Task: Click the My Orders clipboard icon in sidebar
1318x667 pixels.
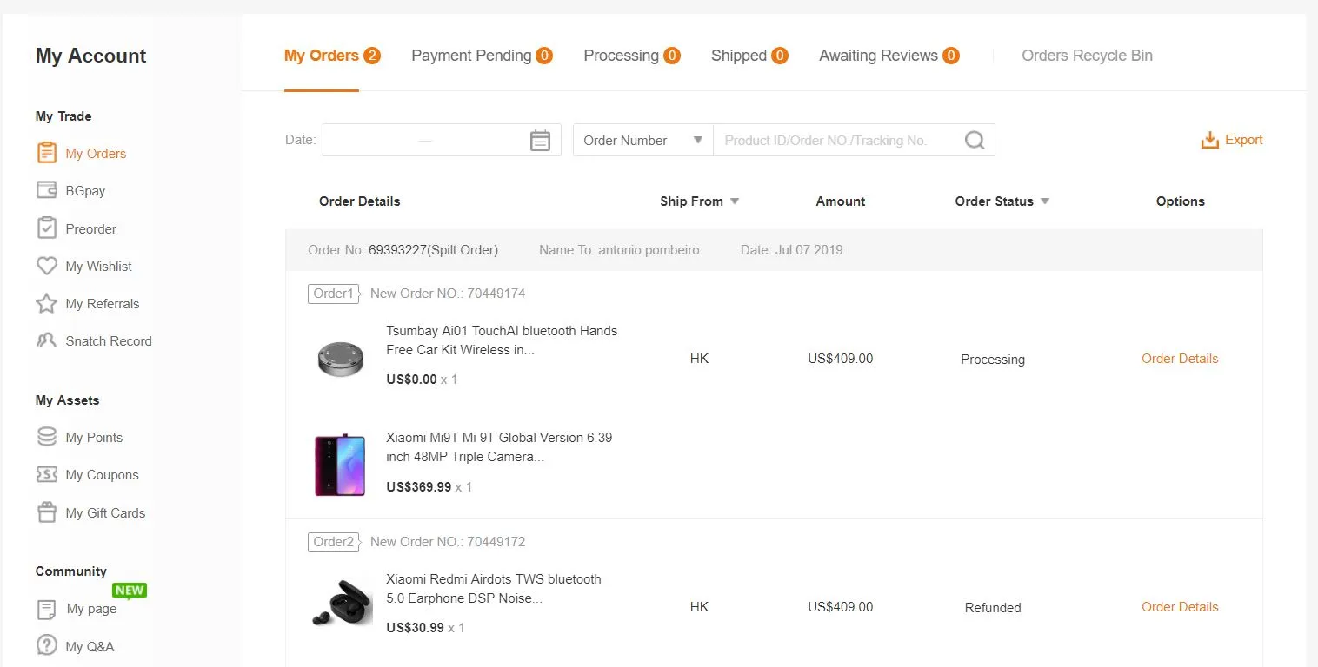Action: tap(47, 153)
